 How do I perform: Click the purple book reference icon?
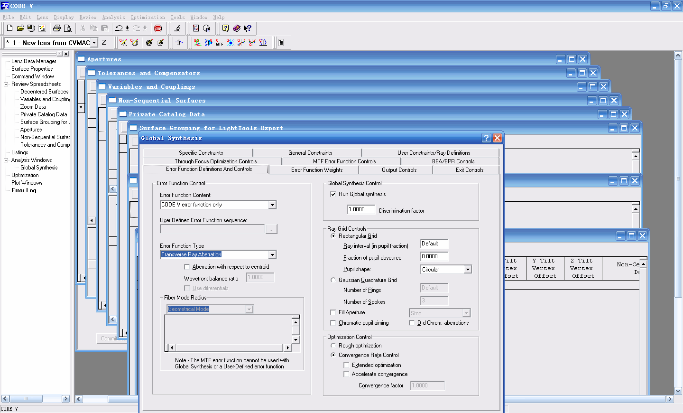click(x=237, y=28)
